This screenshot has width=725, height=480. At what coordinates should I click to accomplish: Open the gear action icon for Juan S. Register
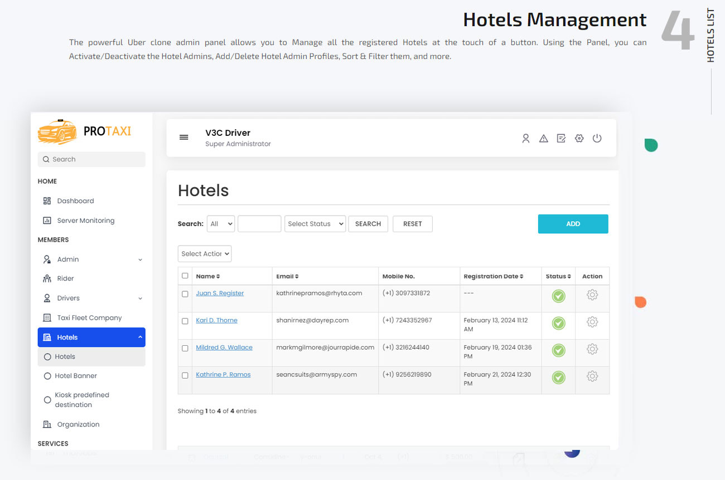592,295
